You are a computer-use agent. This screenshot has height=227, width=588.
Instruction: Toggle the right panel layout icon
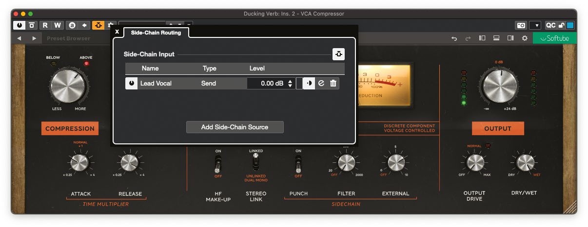pos(510,38)
